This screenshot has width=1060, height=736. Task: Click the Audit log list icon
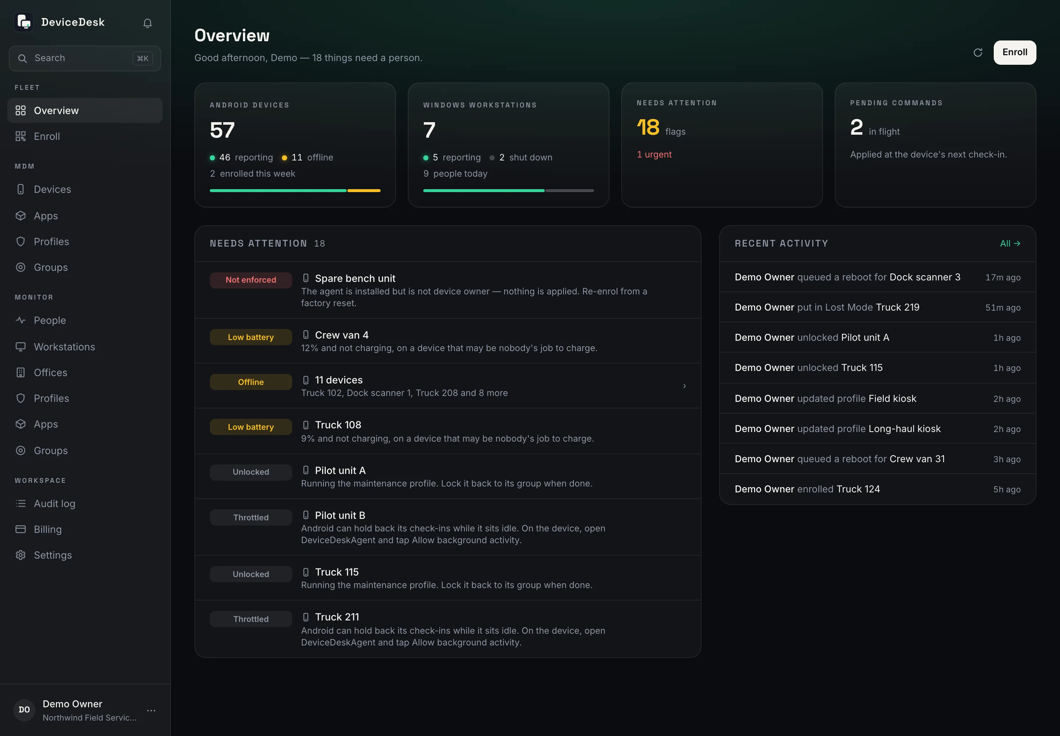tap(20, 503)
